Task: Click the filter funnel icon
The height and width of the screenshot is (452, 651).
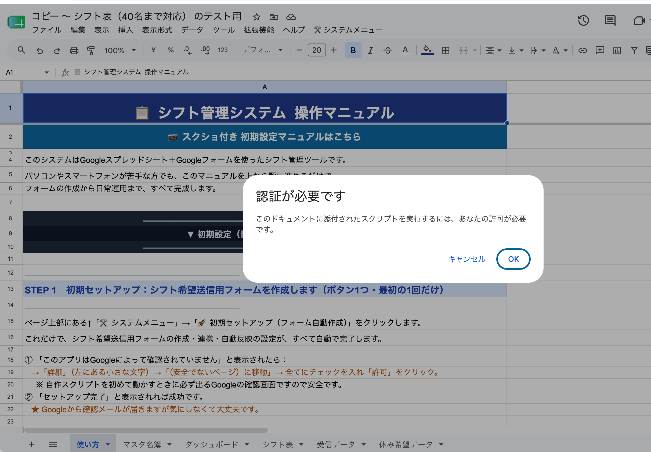Action: pos(634,51)
